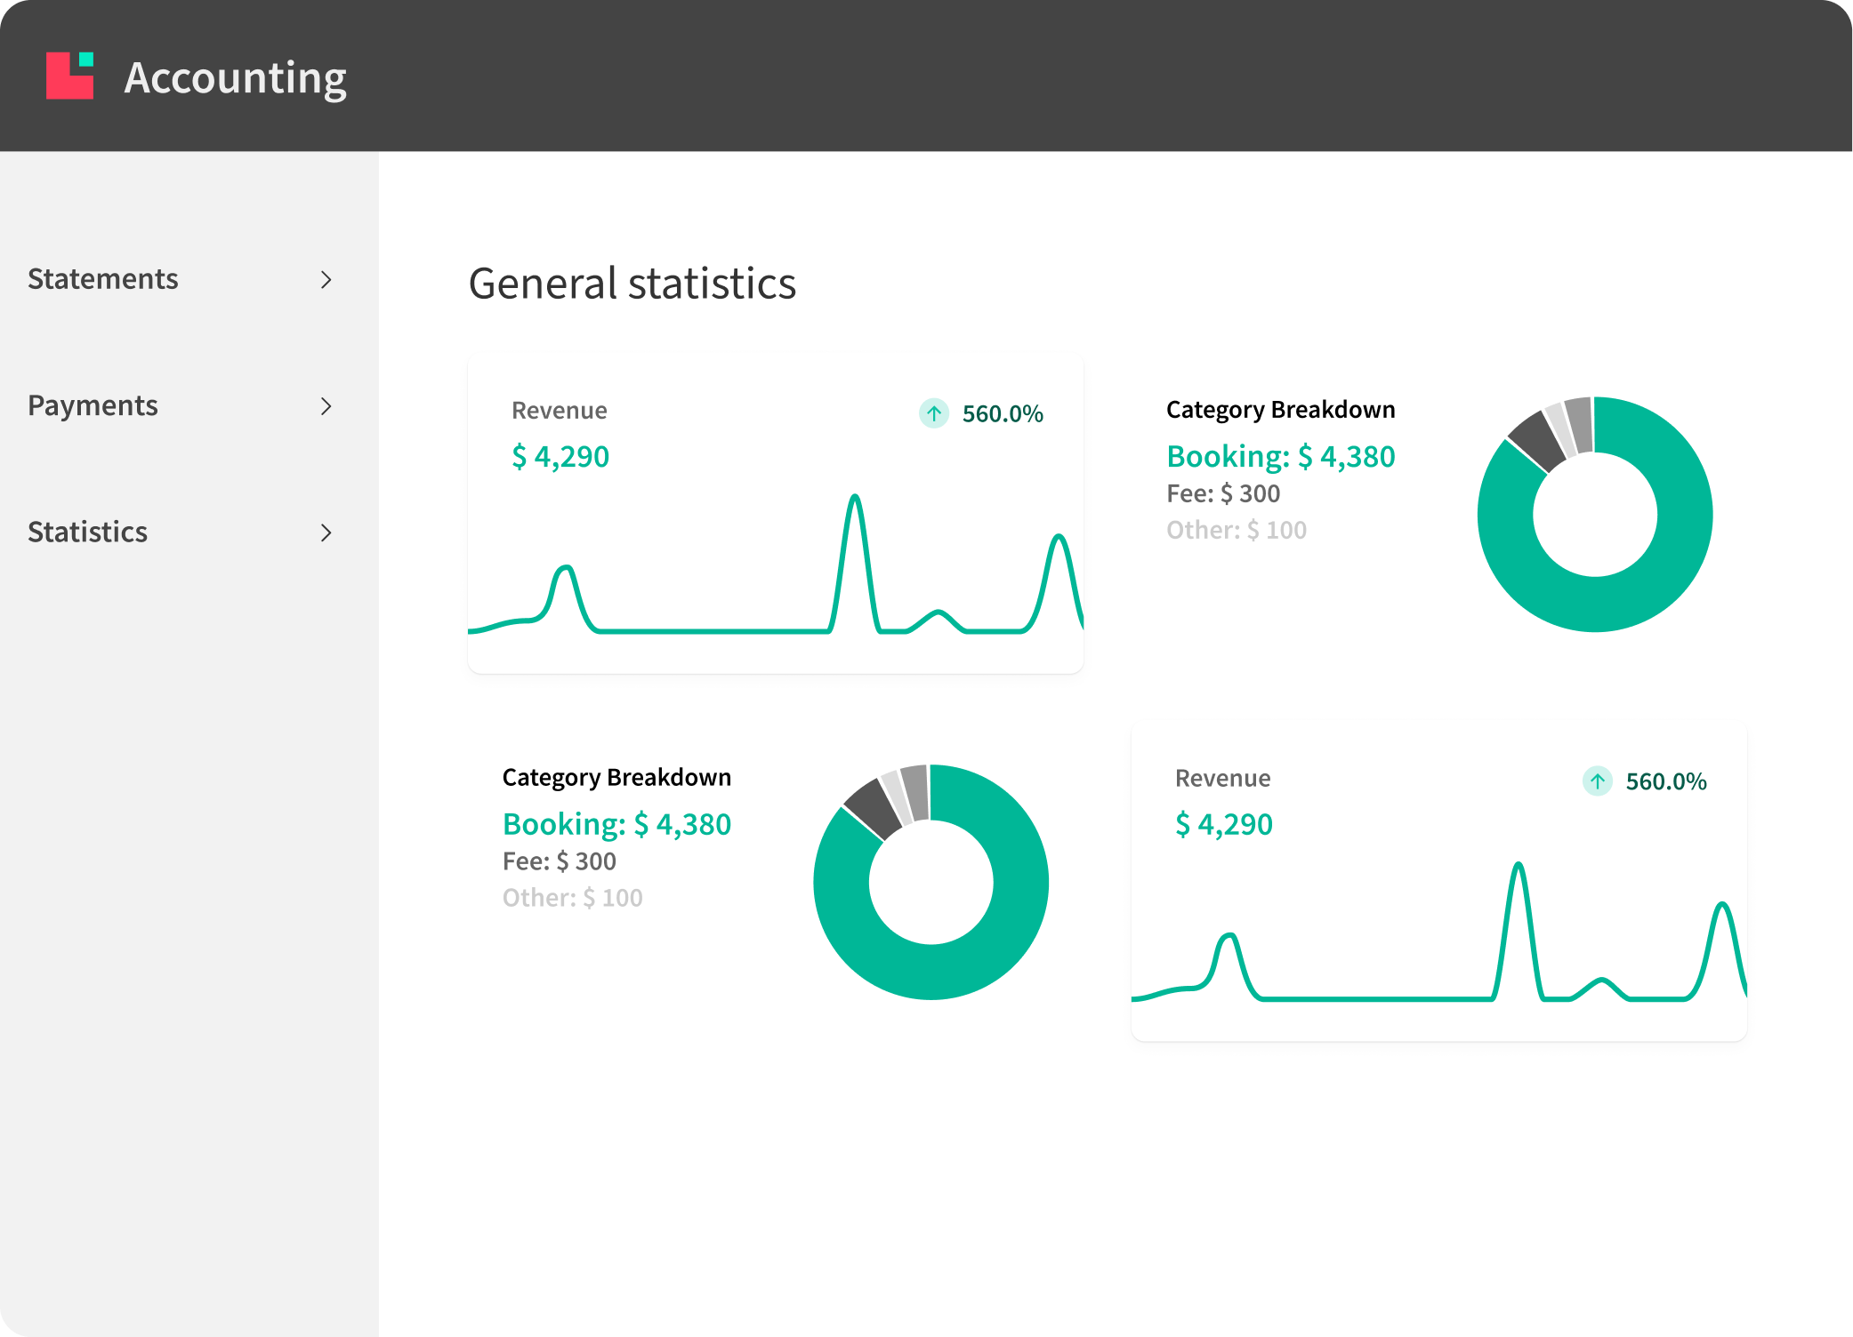Viewport: 1853px width, 1337px height.
Task: Select Booking: $ 4,380 in bottom-left breakdown
Action: click(x=616, y=824)
